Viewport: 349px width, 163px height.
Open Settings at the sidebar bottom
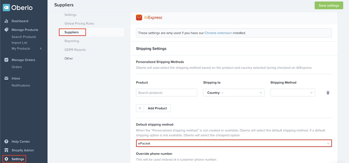18,159
